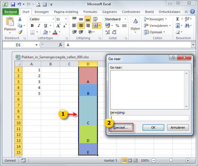This screenshot has height=166, width=198.
Task: Click the fill color bucket icon
Action: point(45,32)
